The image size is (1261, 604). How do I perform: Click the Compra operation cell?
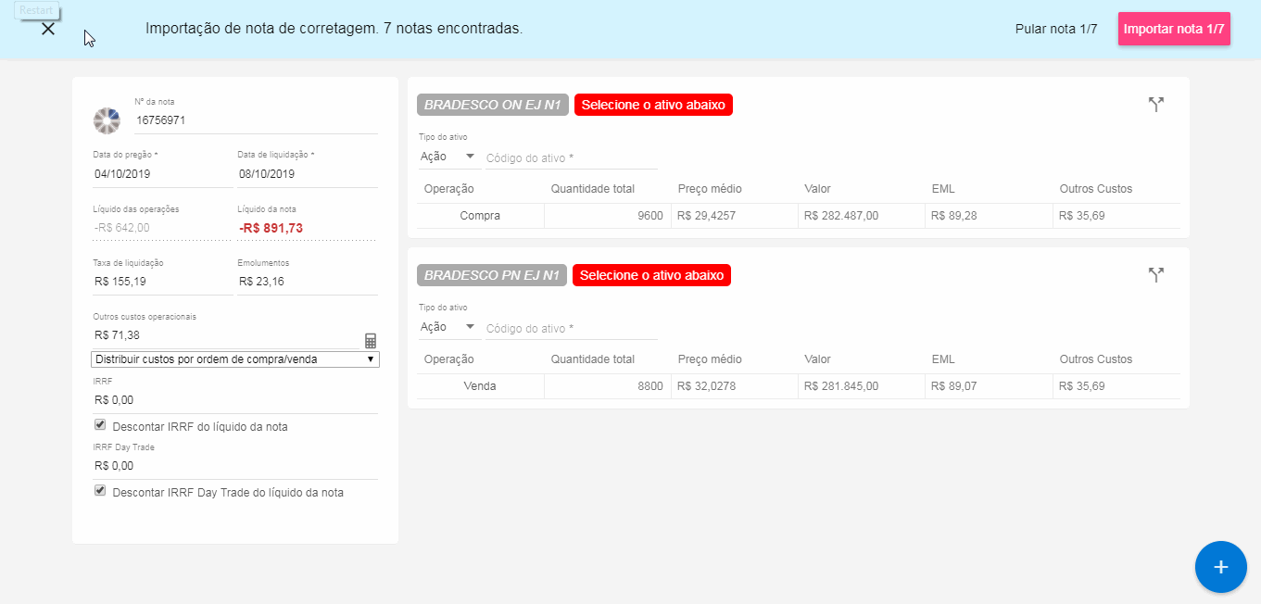[x=480, y=216]
